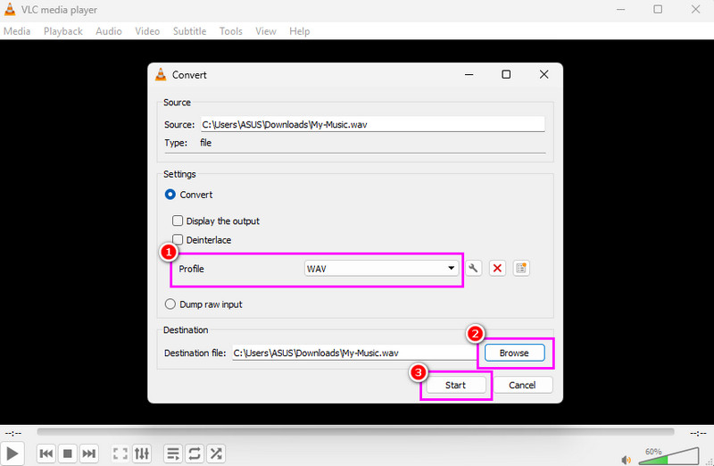Maximize the Convert dialog

[x=506, y=74]
